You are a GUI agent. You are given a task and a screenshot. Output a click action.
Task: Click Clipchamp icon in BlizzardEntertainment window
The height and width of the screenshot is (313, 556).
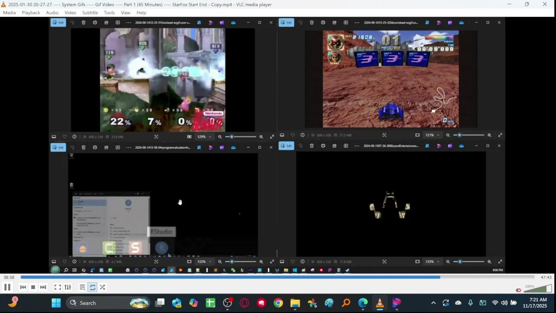coord(450,146)
